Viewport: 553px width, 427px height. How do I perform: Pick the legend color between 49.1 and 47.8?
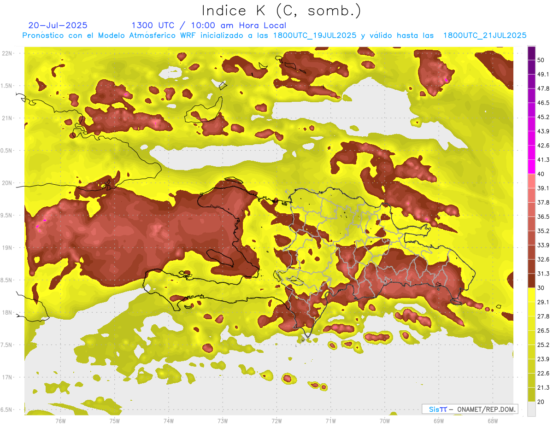pyautogui.click(x=531, y=81)
